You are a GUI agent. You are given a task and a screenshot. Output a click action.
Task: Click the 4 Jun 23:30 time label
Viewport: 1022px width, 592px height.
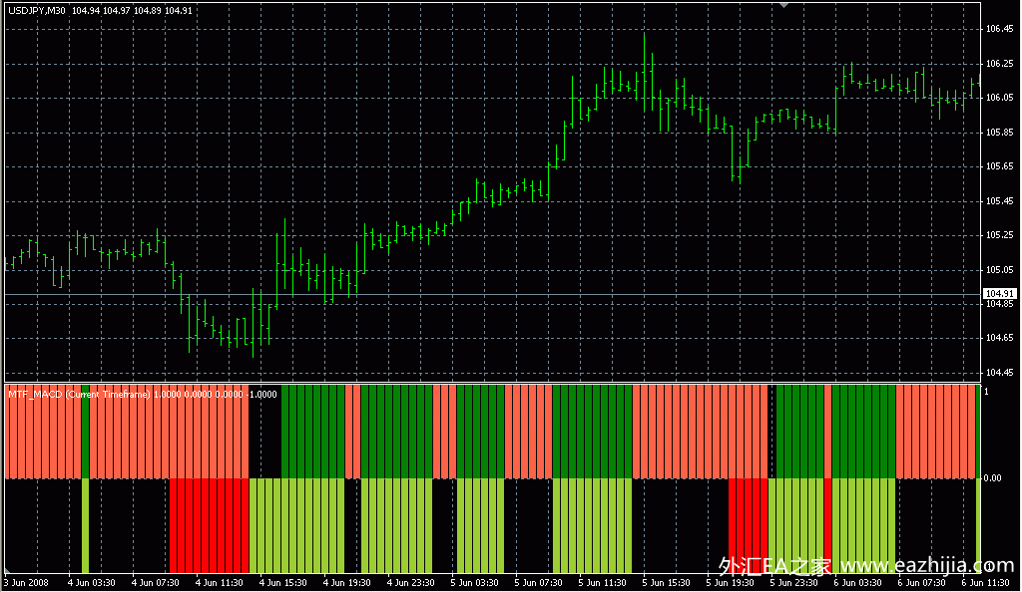click(x=410, y=583)
